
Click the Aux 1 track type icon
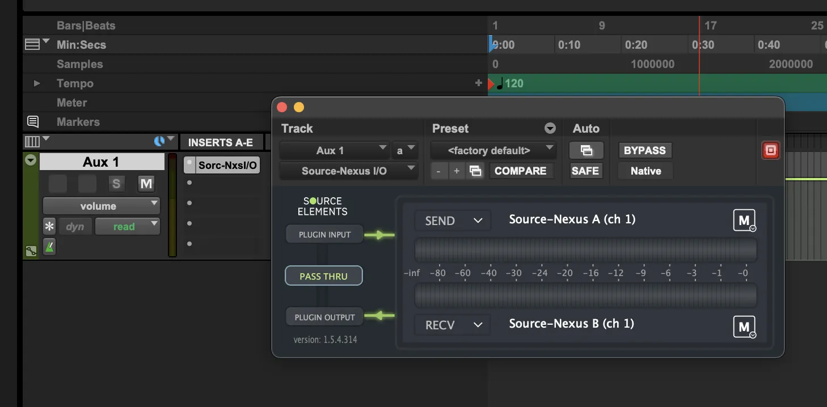click(31, 251)
